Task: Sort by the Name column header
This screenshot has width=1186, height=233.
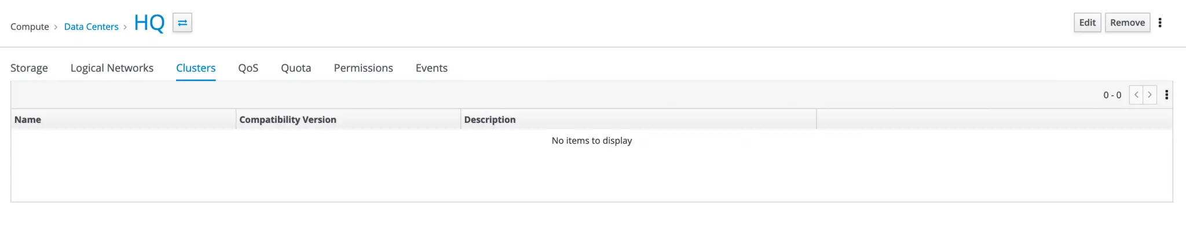Action: [28, 119]
